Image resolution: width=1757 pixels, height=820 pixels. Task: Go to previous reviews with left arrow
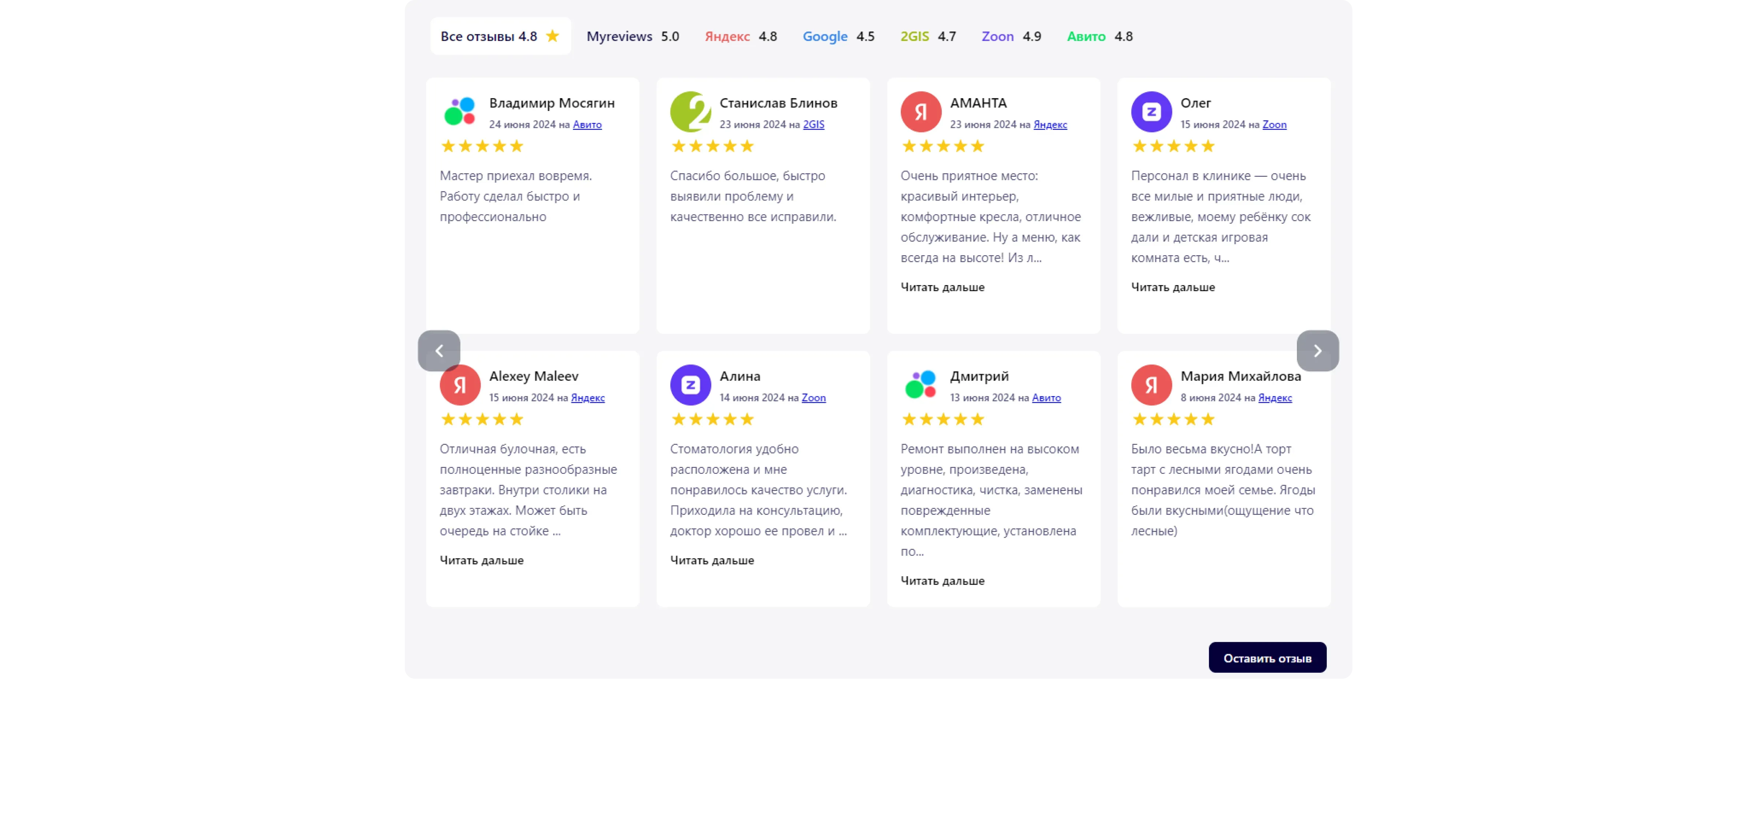tap(439, 351)
